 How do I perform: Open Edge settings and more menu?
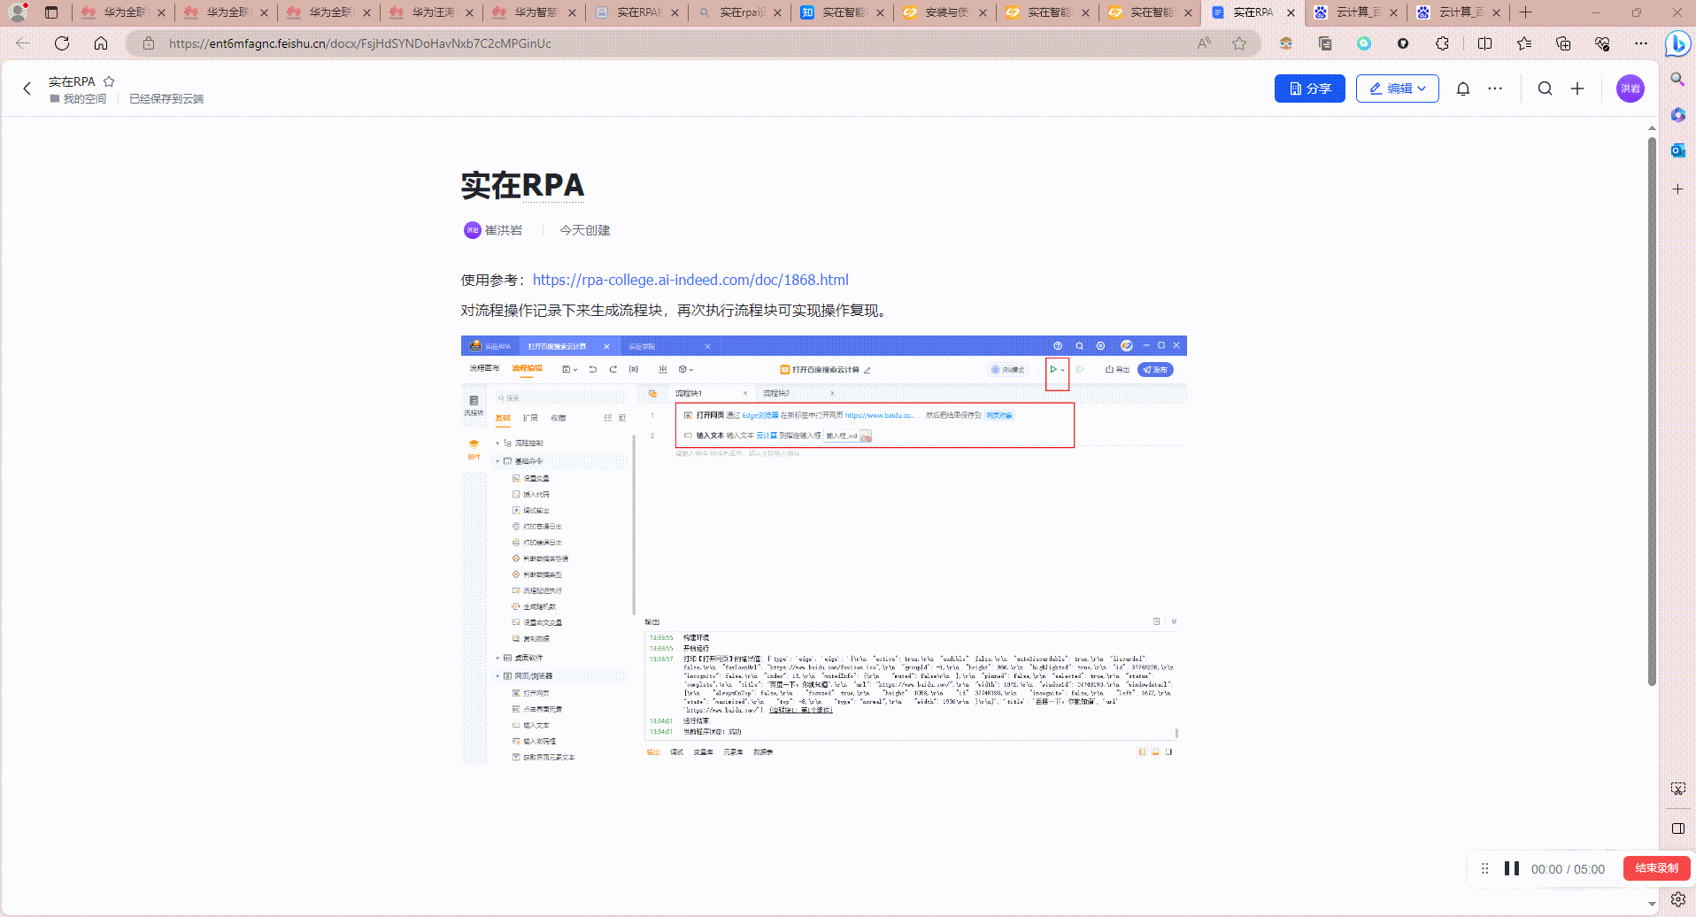click(x=1641, y=43)
